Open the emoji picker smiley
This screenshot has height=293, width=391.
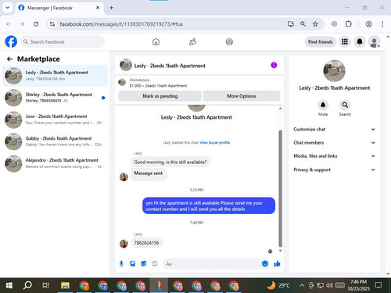tap(265, 263)
